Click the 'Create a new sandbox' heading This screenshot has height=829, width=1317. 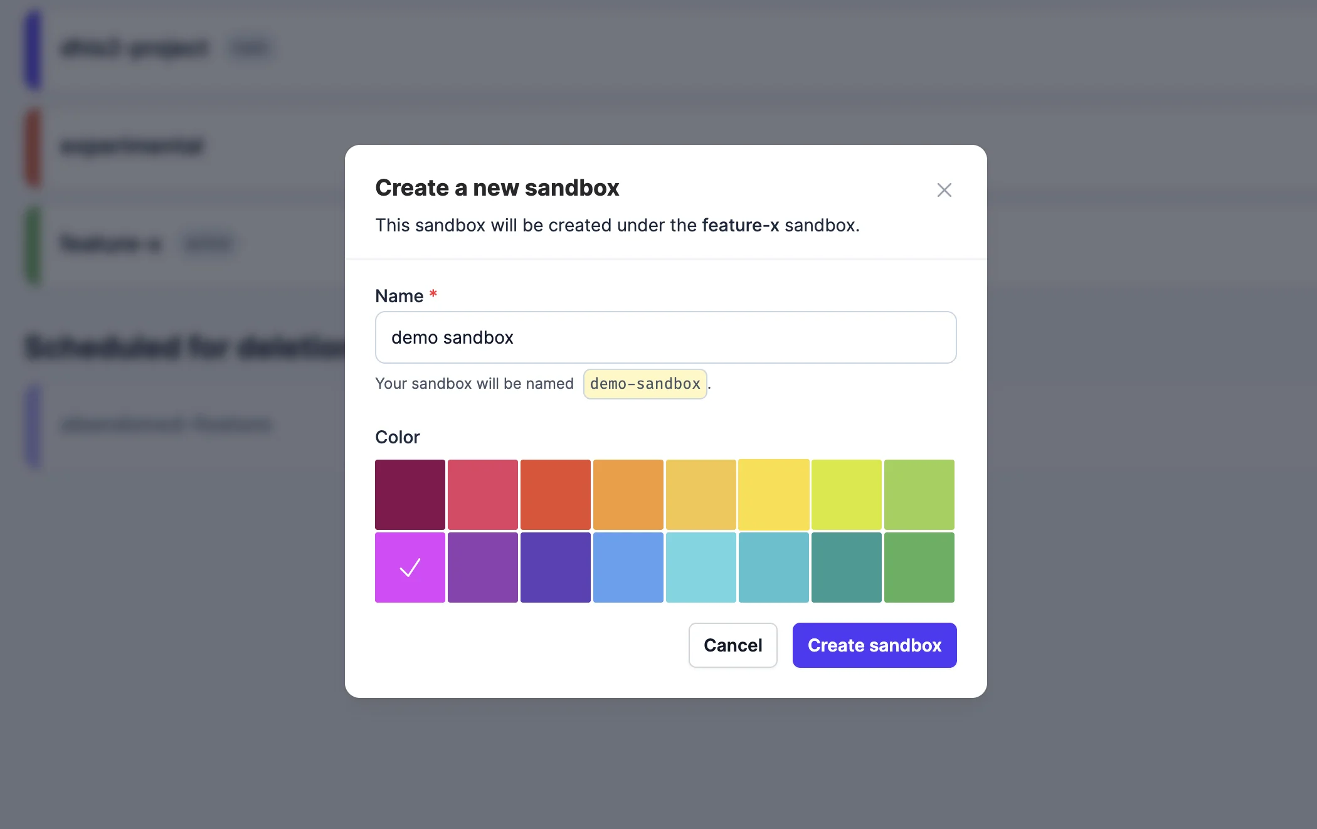(x=497, y=187)
